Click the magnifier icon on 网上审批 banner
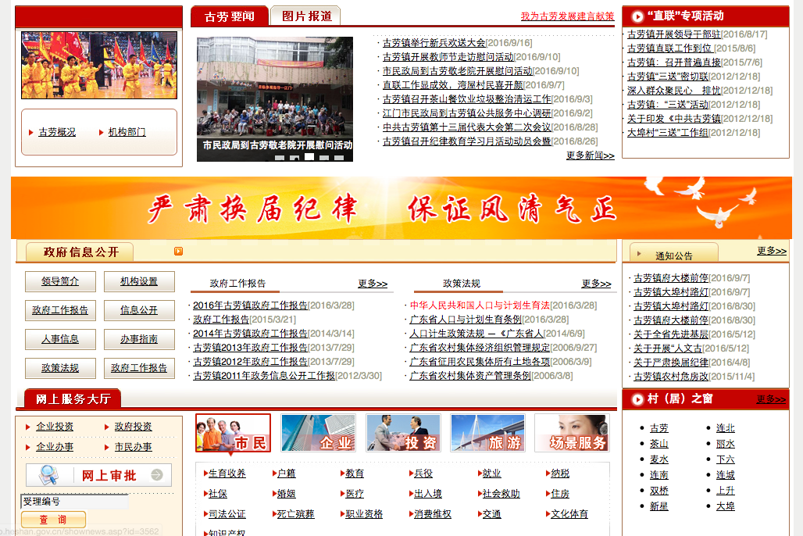 (48, 474)
